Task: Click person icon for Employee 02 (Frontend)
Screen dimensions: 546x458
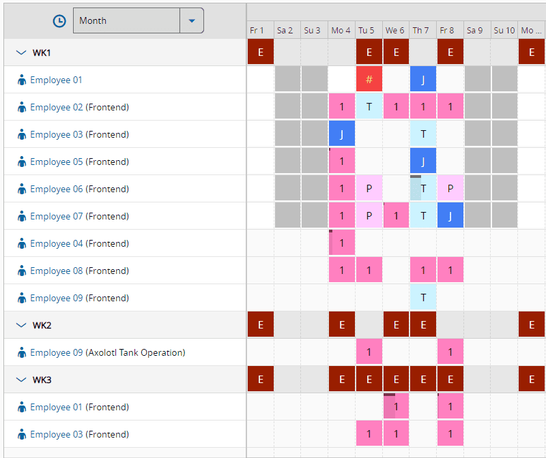Action: tap(22, 107)
